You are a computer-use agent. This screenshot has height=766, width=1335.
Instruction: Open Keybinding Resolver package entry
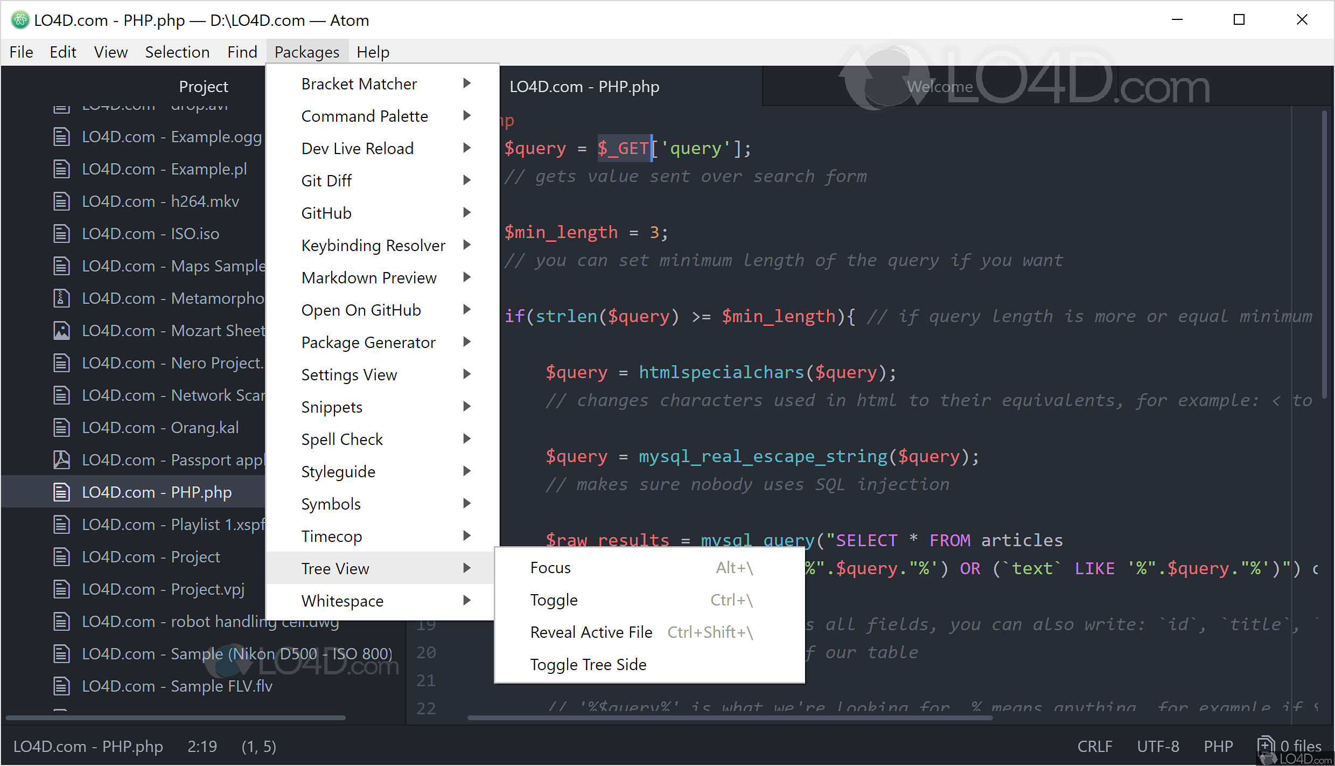coord(382,245)
